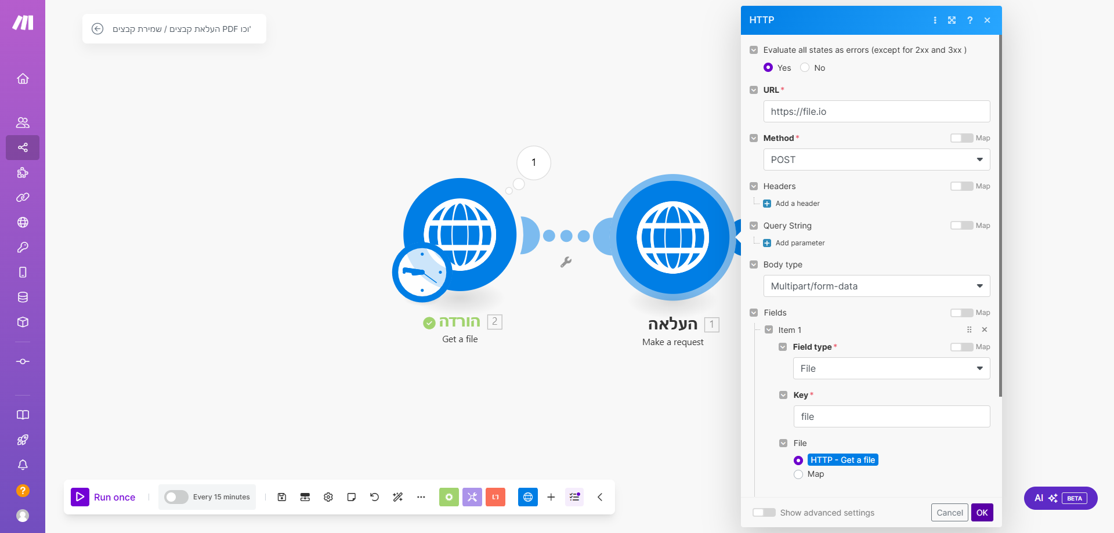Viewport: 1114px width, 533px height.
Task: Select the No radio button
Action: (805, 68)
